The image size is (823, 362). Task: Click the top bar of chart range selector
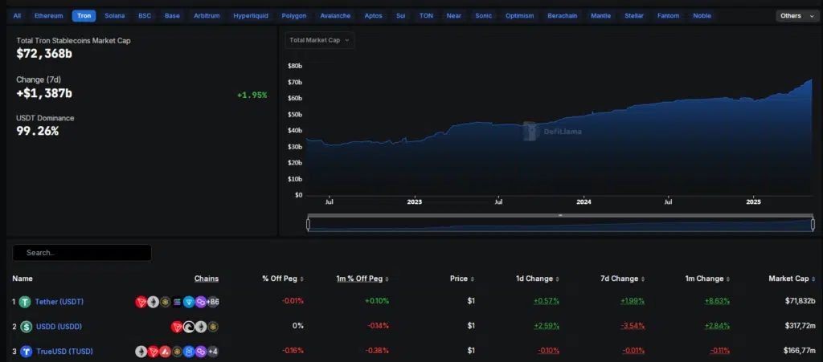(x=560, y=215)
